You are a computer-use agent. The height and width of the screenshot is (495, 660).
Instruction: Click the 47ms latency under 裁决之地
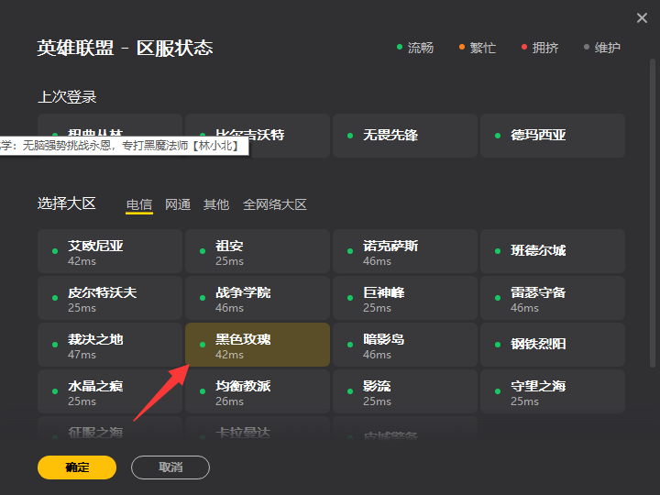82,355
